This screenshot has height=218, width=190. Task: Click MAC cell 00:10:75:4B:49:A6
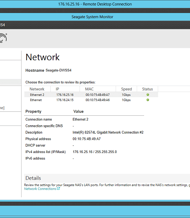97,100
